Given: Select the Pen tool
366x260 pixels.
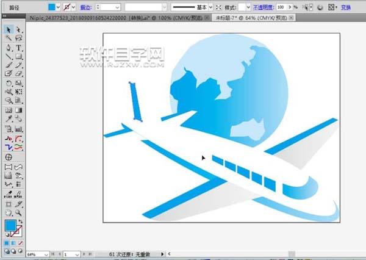Looking at the screenshot, I should pyautogui.click(x=9, y=48).
